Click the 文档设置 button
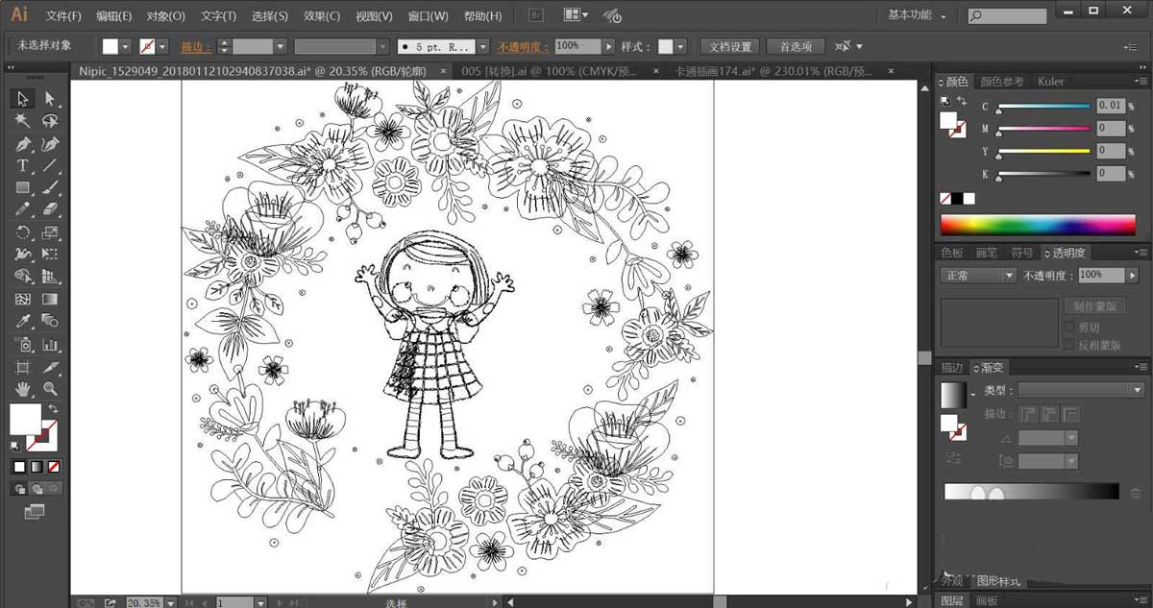This screenshot has width=1153, height=608. click(730, 46)
